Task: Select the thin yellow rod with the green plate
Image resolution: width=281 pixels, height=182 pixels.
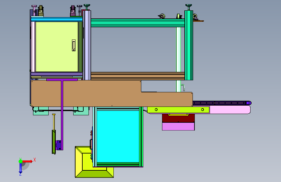Action: (54, 134)
